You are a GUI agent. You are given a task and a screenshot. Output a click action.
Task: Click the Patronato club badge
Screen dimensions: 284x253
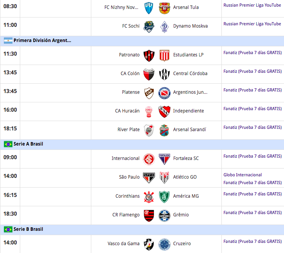click(149, 56)
